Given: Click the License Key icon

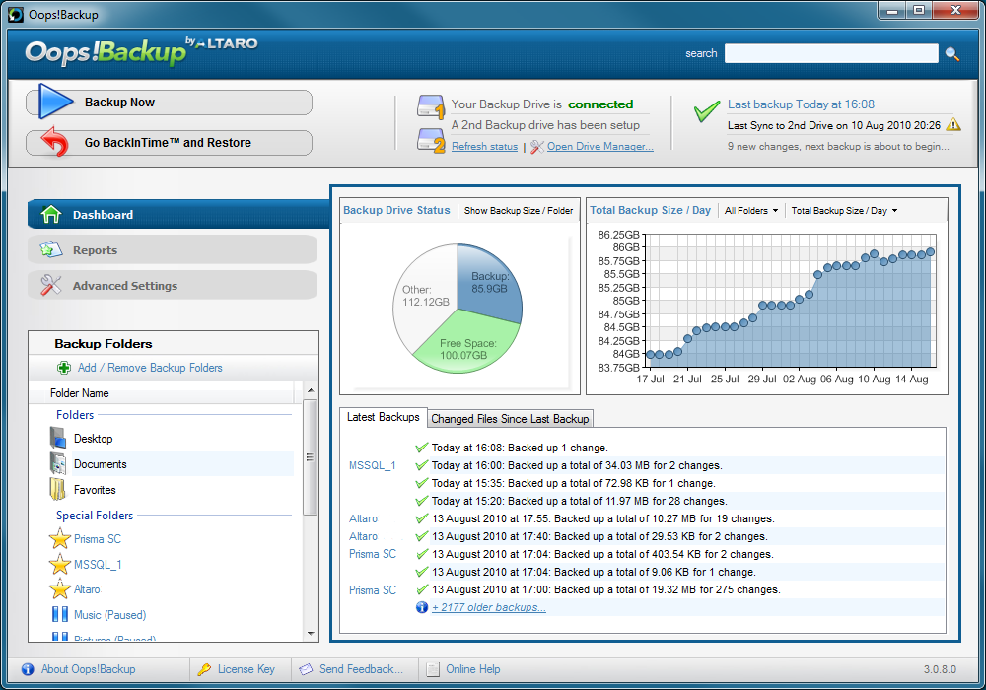Looking at the screenshot, I should [204, 669].
